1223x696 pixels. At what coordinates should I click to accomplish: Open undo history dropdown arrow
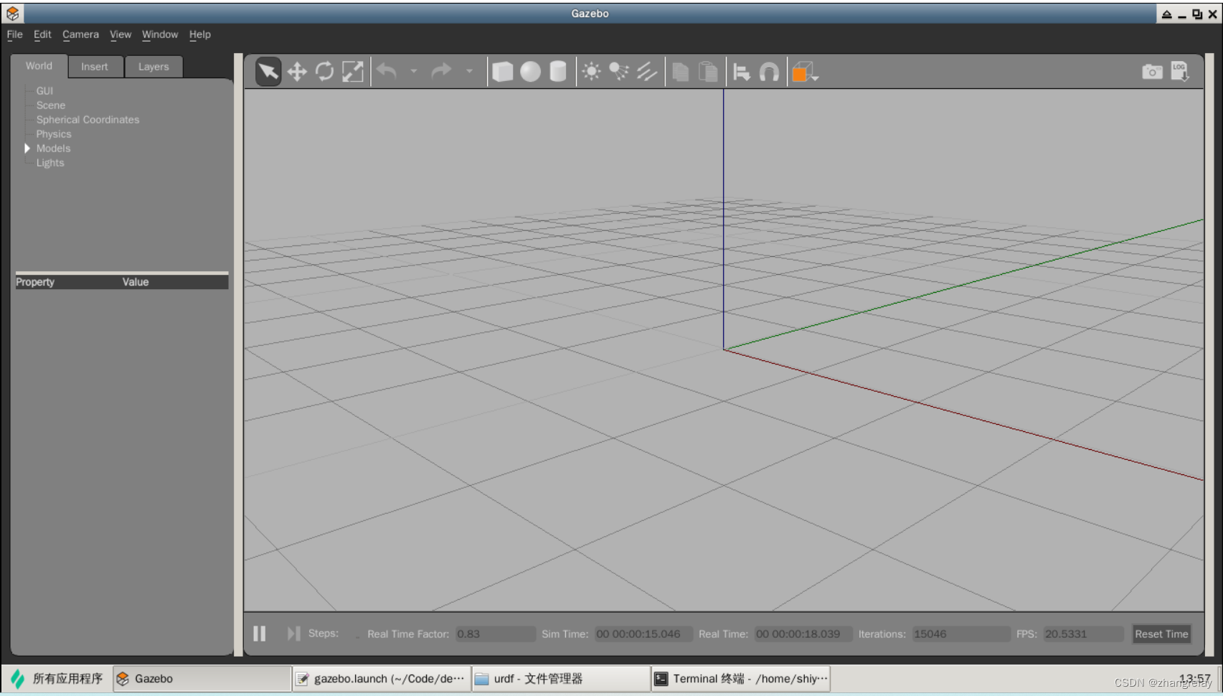[x=413, y=71]
